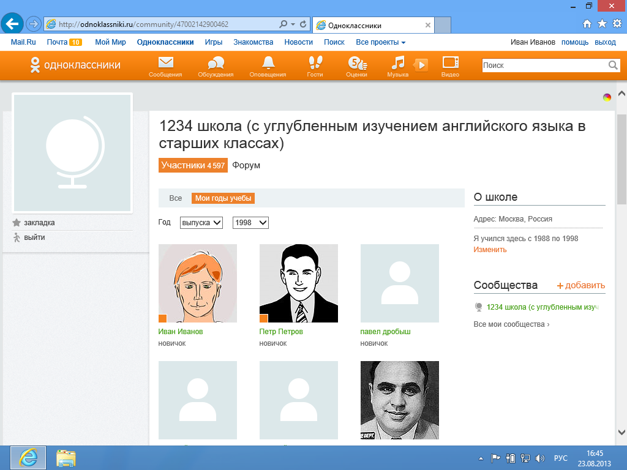627x470 pixels.
Task: Click Петр Петров avatar thumbnail
Action: pyautogui.click(x=299, y=283)
